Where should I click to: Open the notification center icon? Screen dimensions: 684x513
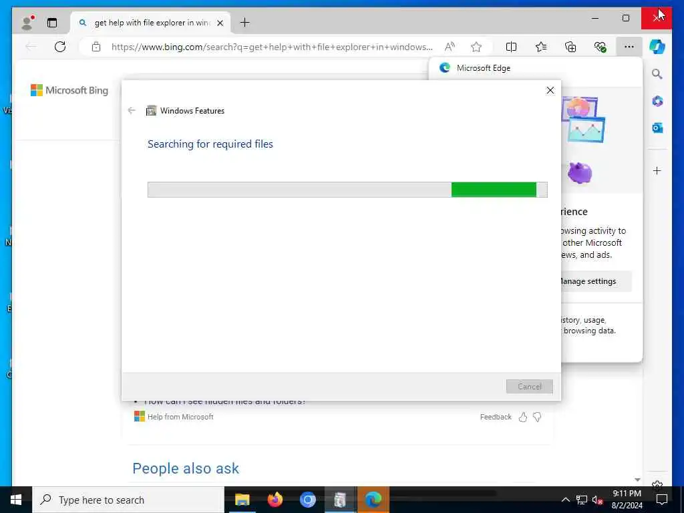click(x=662, y=500)
